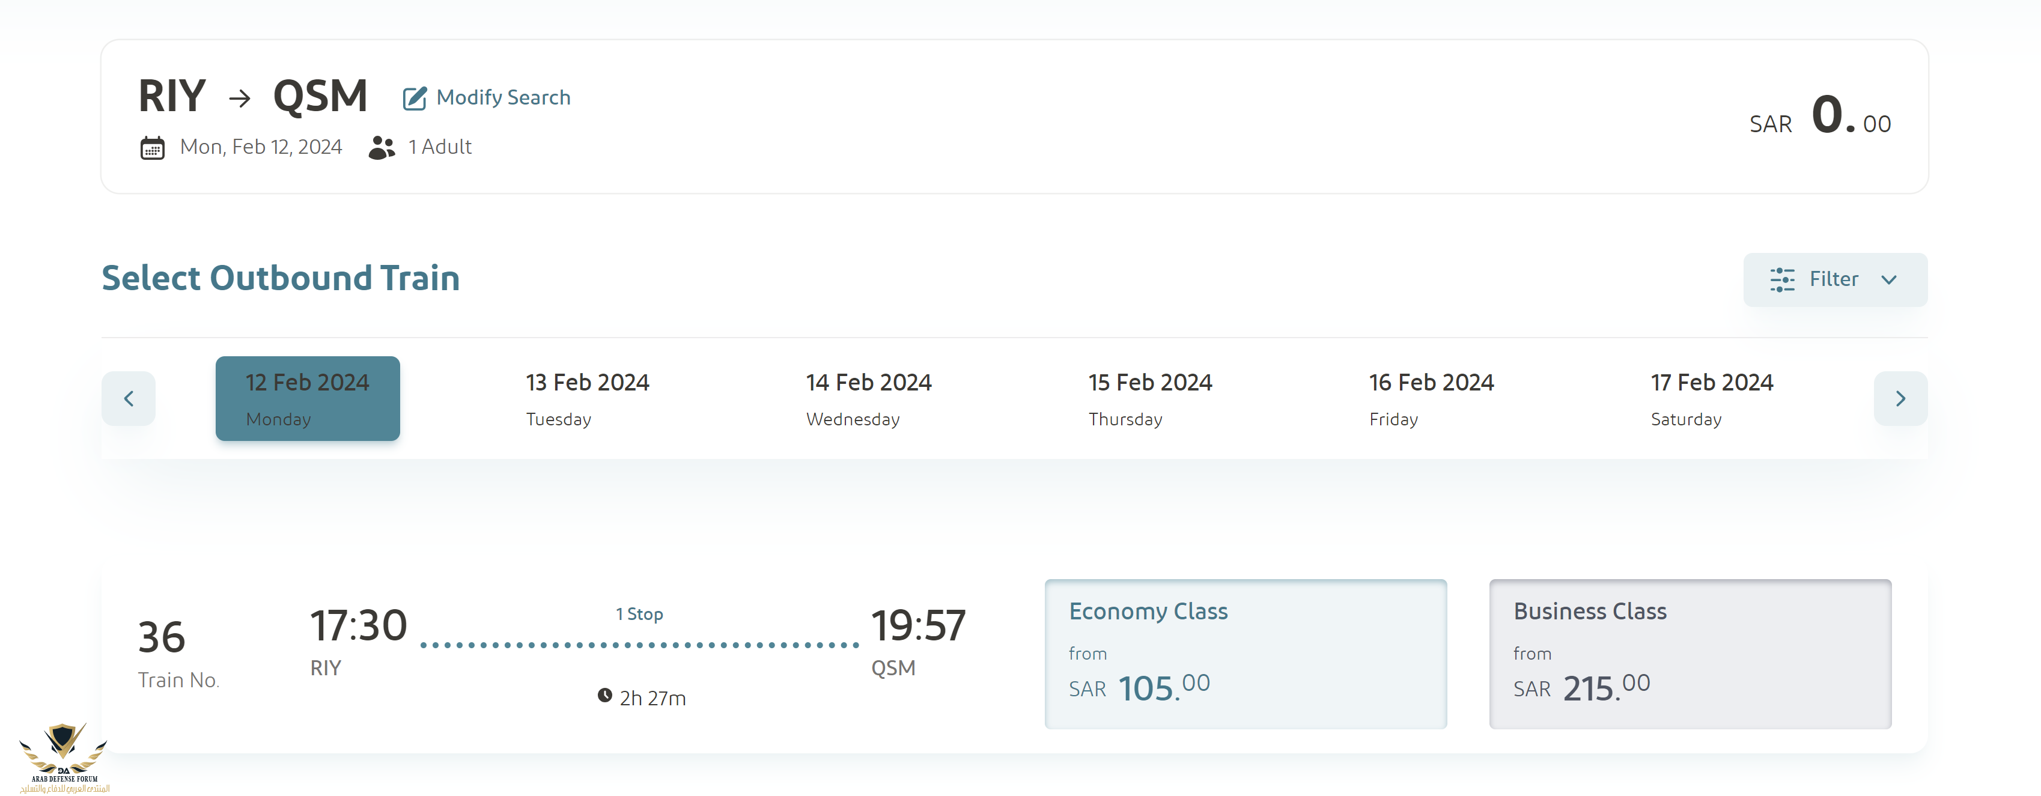Screen dimensions: 2041x796
Task: Select 16 Feb 2024 Friday
Action: coord(1431,398)
